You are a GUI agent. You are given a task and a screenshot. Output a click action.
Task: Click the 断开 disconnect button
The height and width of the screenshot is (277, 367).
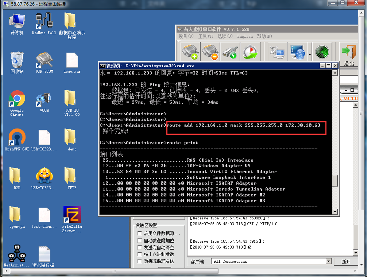pyautogui.click(x=346, y=262)
